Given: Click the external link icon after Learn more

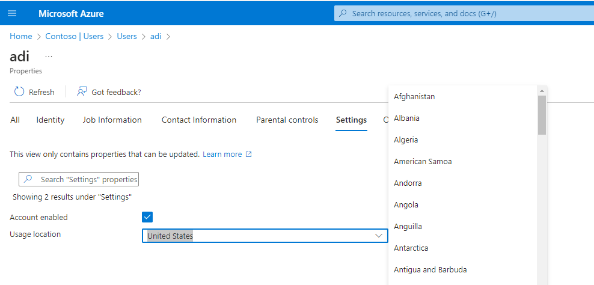Looking at the screenshot, I should pos(248,155).
